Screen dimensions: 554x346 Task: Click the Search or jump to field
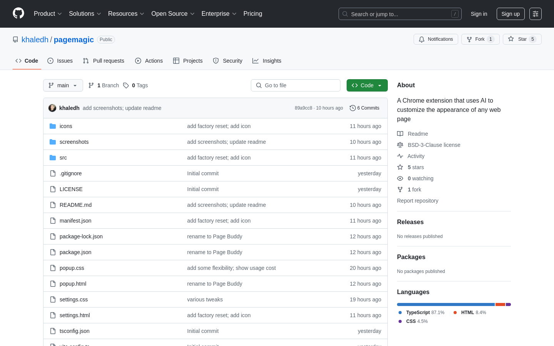[400, 14]
